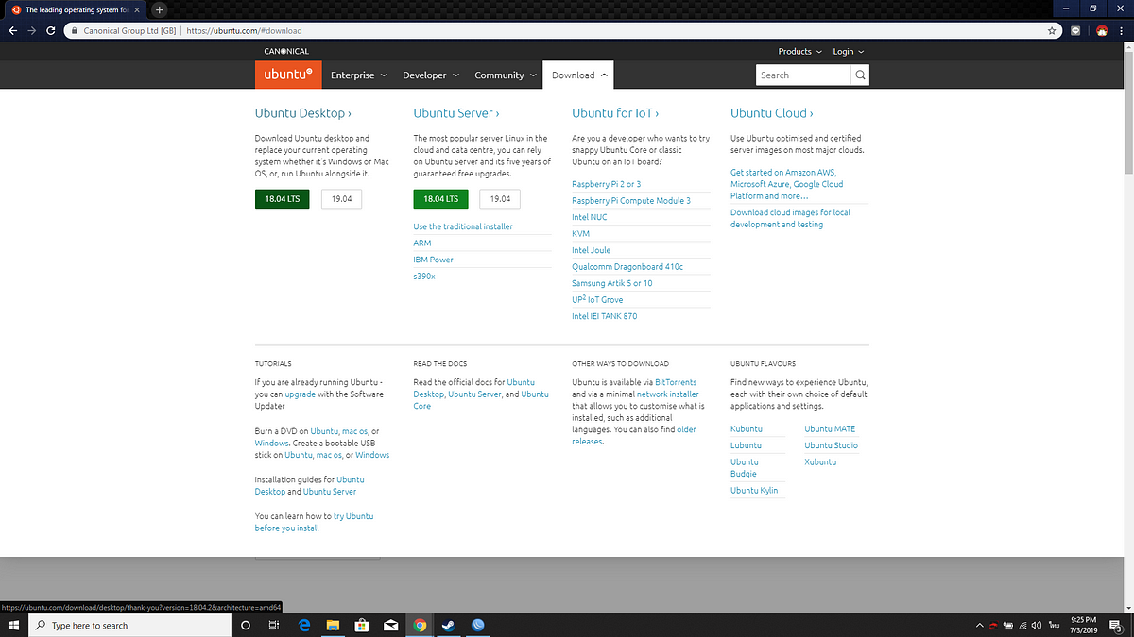Open the Login dropdown
The height and width of the screenshot is (637, 1134).
tap(849, 51)
